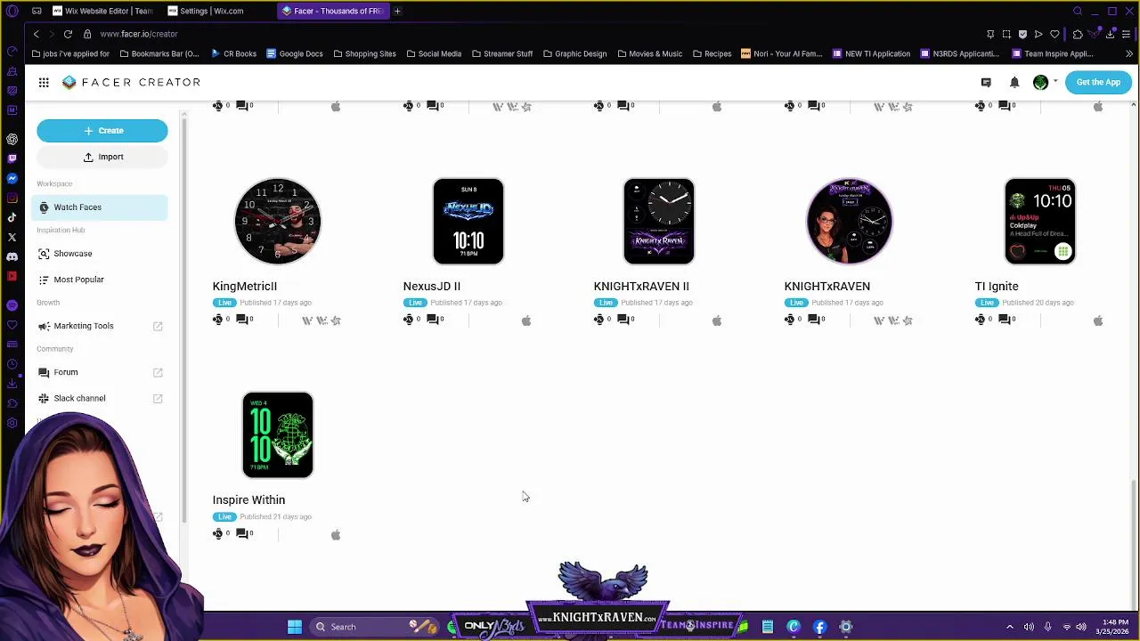1140x641 pixels.
Task: Open Marketing Tools in the sidebar
Action: [x=83, y=326]
